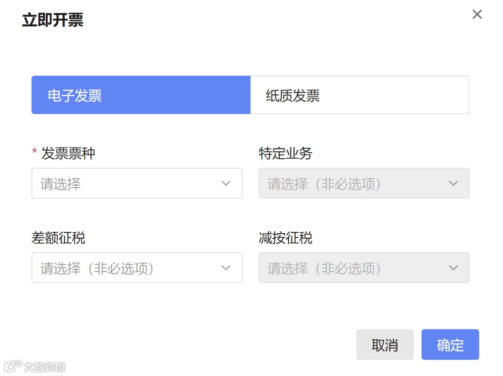Click the 差额征税 field label

pyautogui.click(x=58, y=238)
